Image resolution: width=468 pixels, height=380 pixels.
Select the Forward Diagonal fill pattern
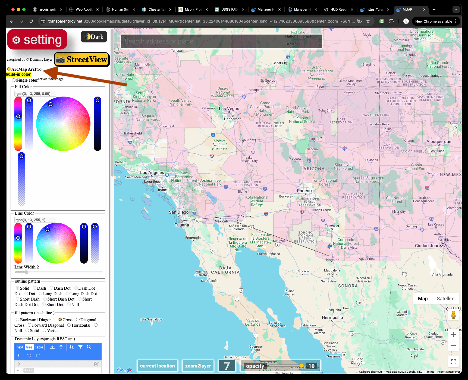click(x=29, y=325)
